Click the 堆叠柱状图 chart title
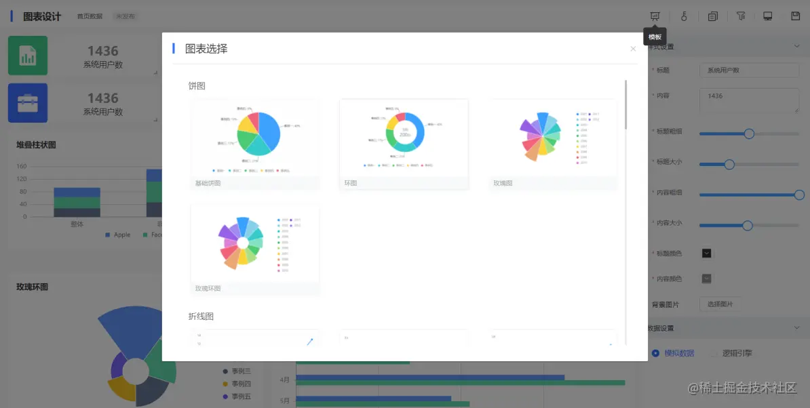This screenshot has width=810, height=408. click(x=36, y=145)
